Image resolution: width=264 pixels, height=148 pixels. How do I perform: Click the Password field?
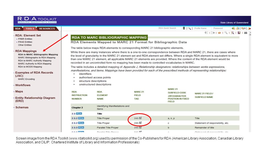point(222,28)
